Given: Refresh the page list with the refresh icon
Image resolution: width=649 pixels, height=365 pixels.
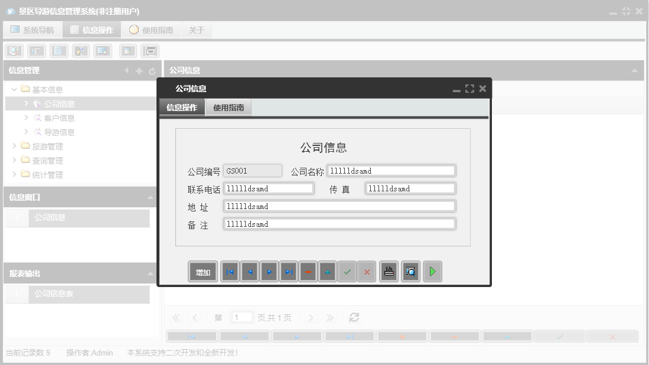Looking at the screenshot, I should (x=354, y=317).
